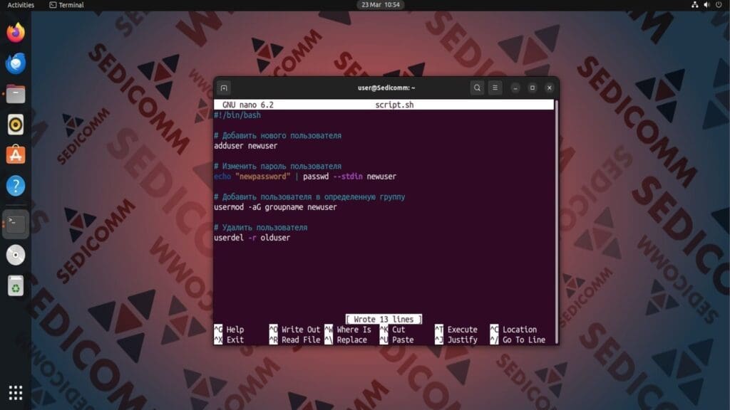Open the calendar by clicking the clock
The image size is (730, 410).
381,5
